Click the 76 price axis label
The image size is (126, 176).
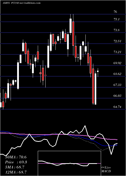pyautogui.click(x=115, y=12)
